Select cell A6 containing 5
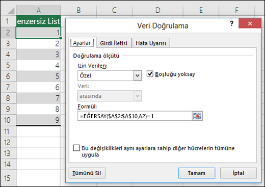The image size is (265, 187). [38, 76]
